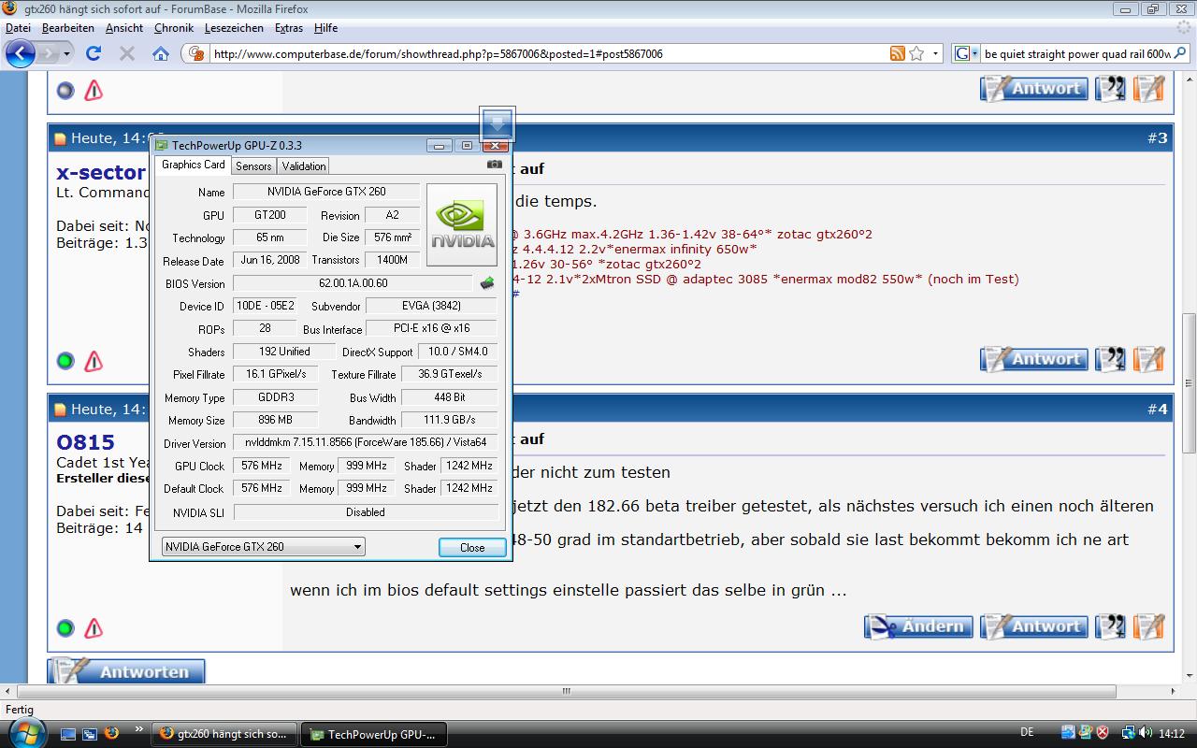The image size is (1197, 748).
Task: Reload the forum page
Action: pos(94,53)
